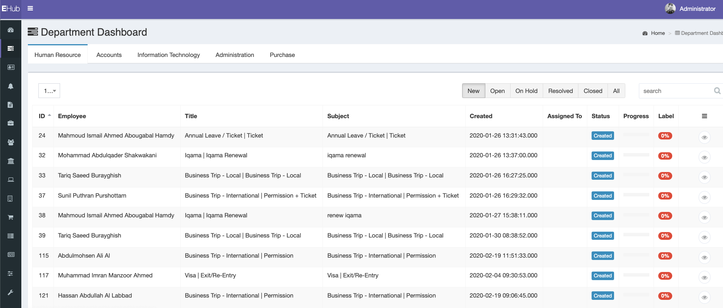Open the shopping cart icon in sidebar
723x308 pixels.
tap(10, 217)
